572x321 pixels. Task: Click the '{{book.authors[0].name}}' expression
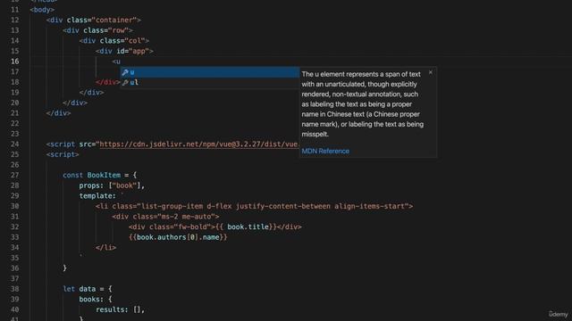point(178,237)
